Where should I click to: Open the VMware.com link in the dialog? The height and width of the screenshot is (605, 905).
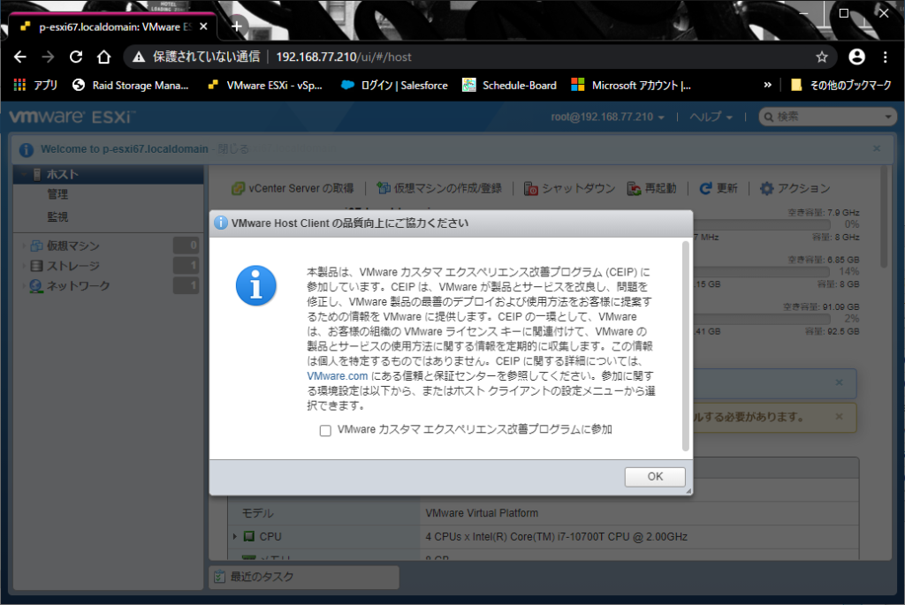[337, 376]
